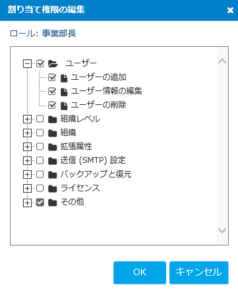
Task: Click the open folder icon beside ユーザー
Action: (53, 64)
